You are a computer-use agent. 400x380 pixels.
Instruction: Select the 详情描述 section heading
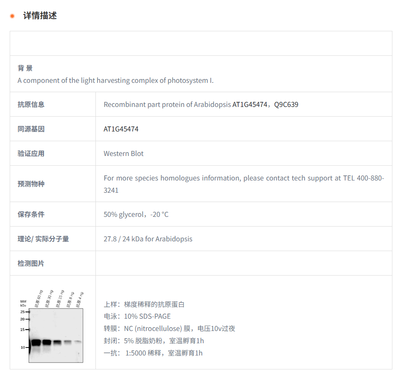(40, 16)
